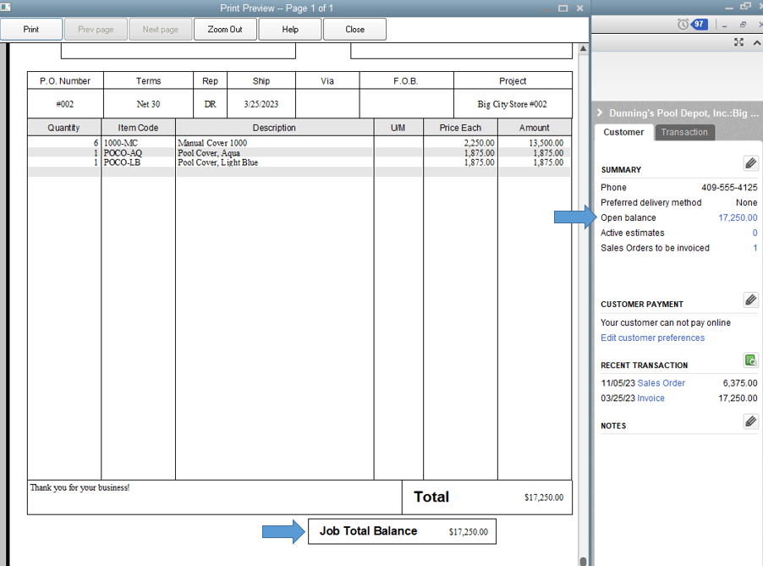Click the POCO-AQ item code

tap(123, 153)
